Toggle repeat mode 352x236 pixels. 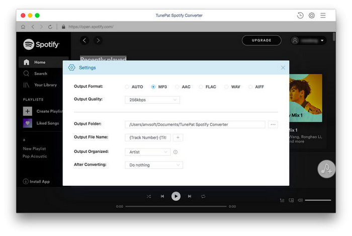pyautogui.click(x=203, y=196)
